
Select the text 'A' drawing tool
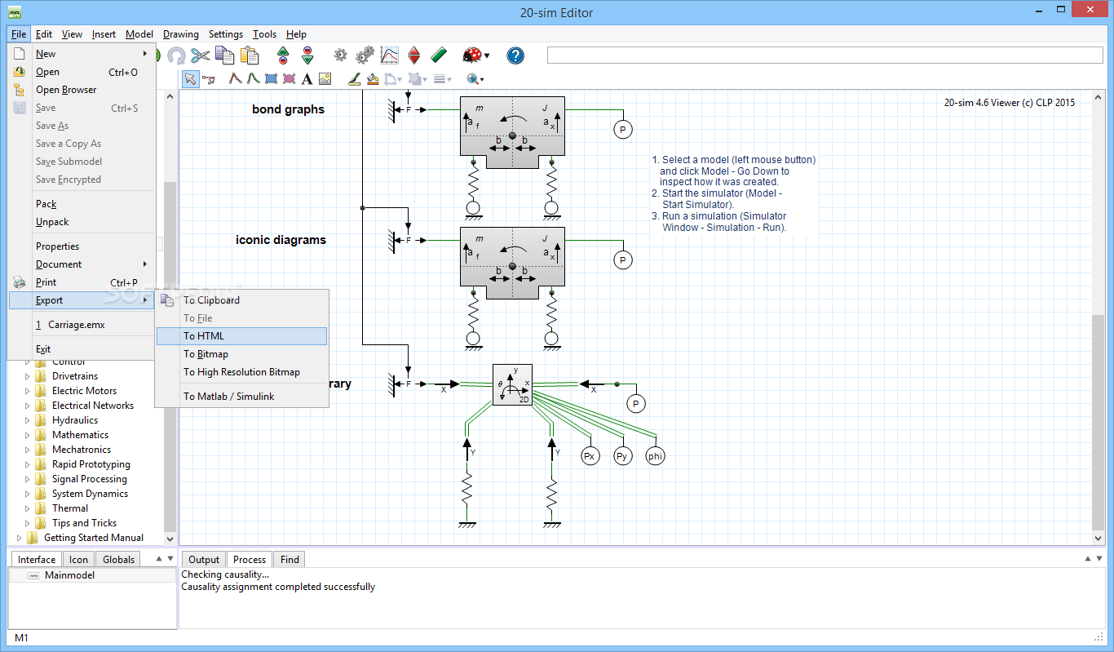coord(307,79)
